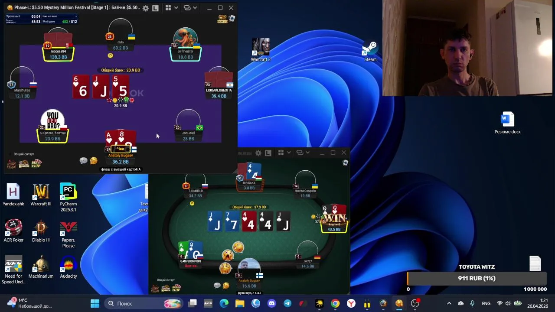This screenshot has height=312, width=555.
Task: Open Yandex.ahk script on desktop
Action: [13, 195]
